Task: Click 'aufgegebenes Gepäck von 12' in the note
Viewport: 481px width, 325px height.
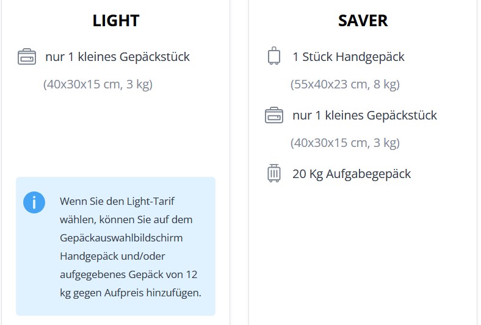Action: tap(128, 274)
